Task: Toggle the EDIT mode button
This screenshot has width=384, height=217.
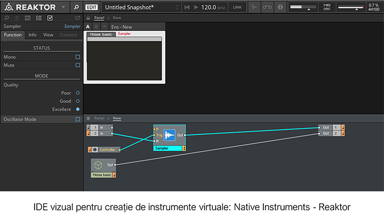Action: [92, 7]
